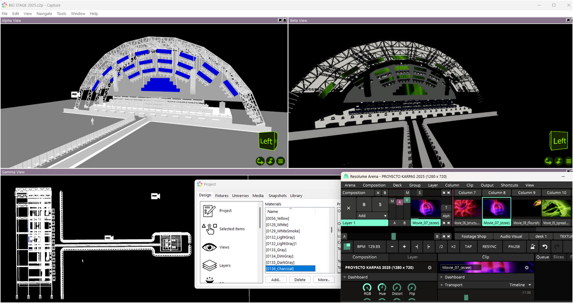Click the middle green navigation button in Alpha View
This screenshot has width=573, height=303.
(x=270, y=161)
